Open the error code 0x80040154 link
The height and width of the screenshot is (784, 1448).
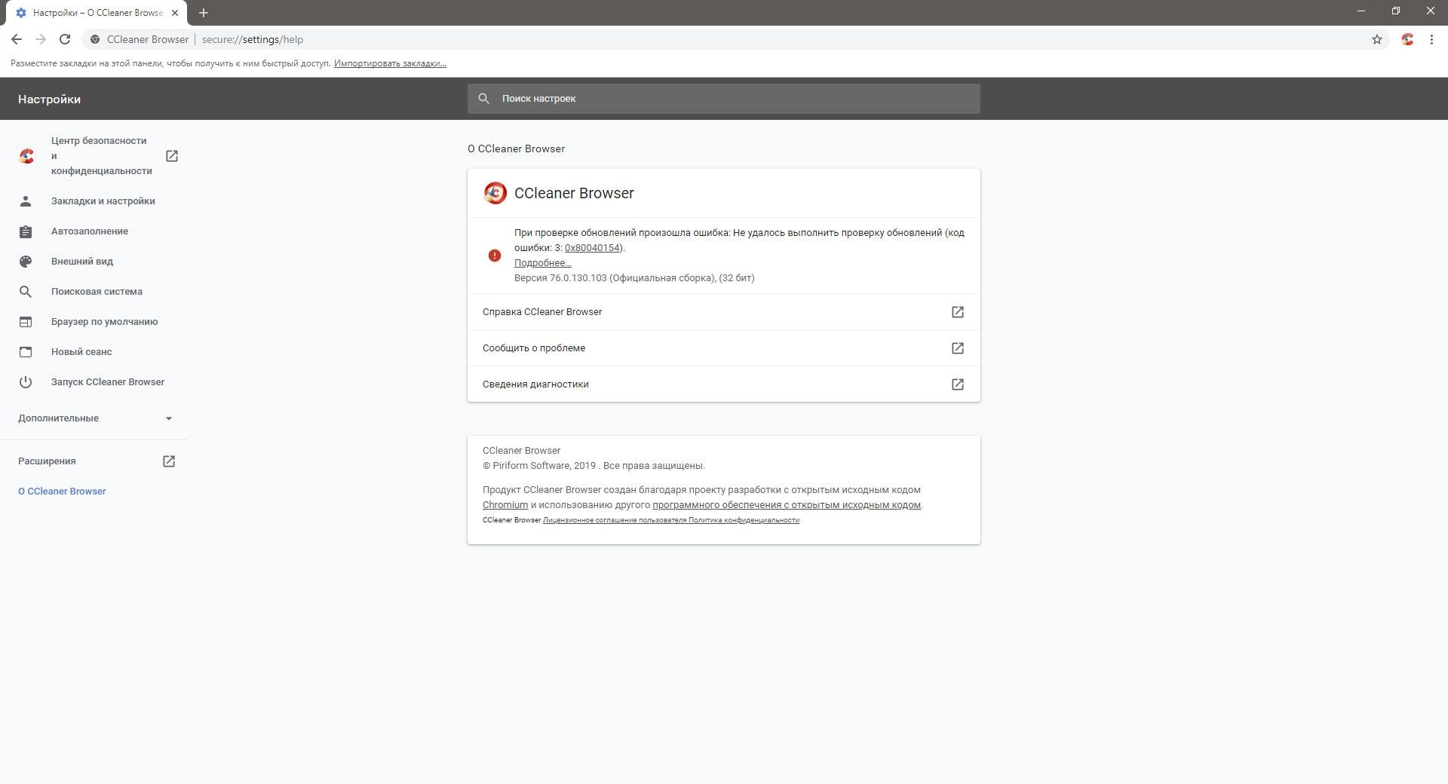592,248
